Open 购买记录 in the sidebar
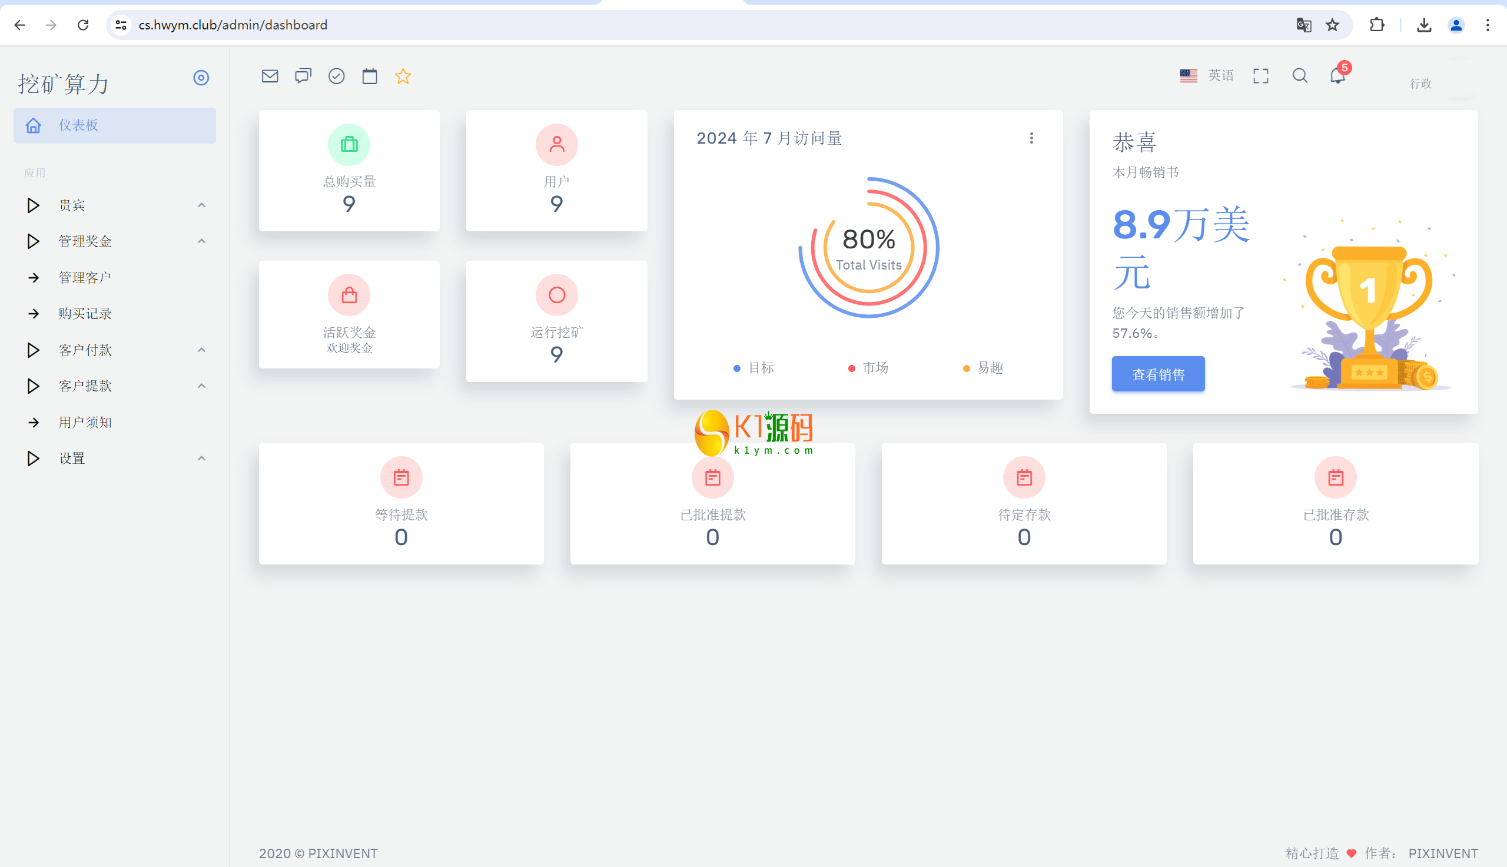This screenshot has width=1507, height=867. [114, 314]
